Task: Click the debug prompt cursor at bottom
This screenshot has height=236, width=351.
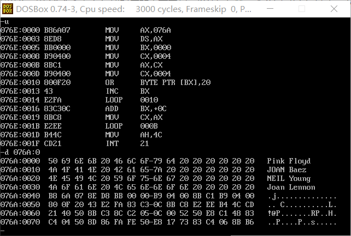Action: 2,230
